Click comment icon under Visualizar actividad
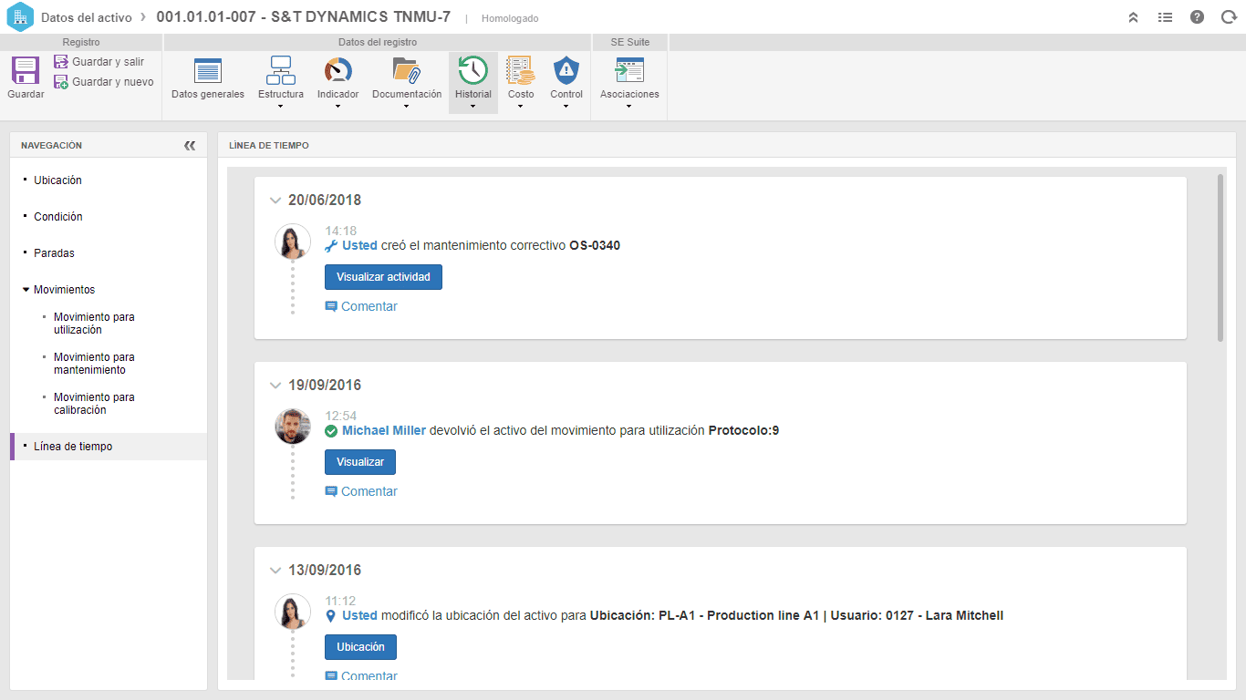The width and height of the screenshot is (1246, 700). coord(331,307)
